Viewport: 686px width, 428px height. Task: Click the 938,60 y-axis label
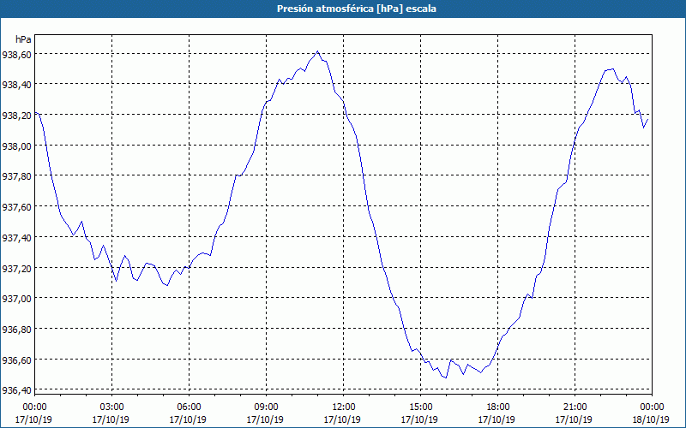16,55
